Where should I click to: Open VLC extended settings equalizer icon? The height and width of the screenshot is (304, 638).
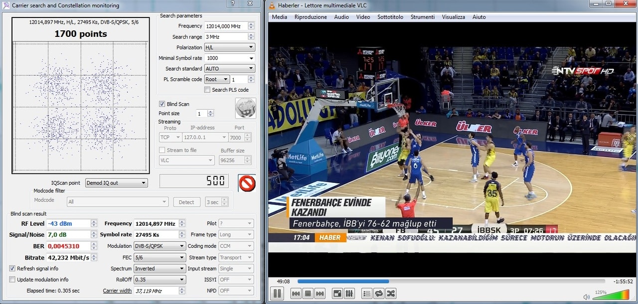349,294
